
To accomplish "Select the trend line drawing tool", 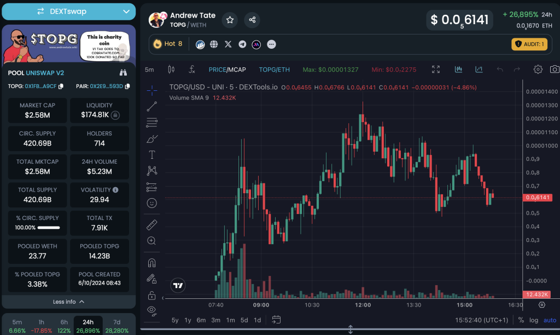I will (152, 106).
